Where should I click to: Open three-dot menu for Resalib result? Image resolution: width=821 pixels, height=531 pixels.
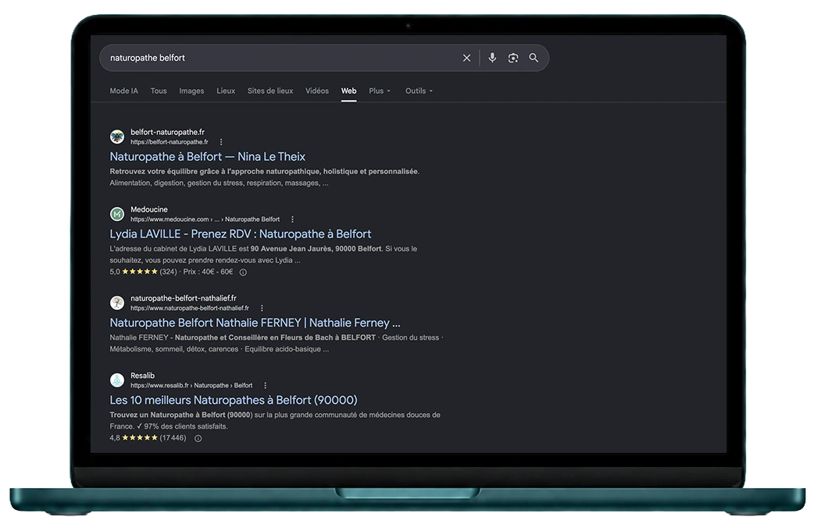(265, 386)
